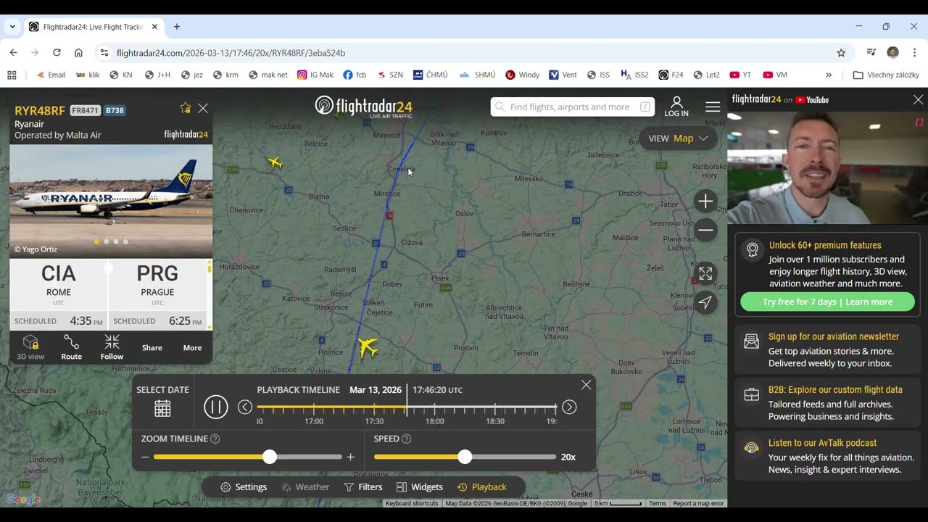Open the Log In account icon
Viewport: 928px width, 522px height.
[676, 107]
